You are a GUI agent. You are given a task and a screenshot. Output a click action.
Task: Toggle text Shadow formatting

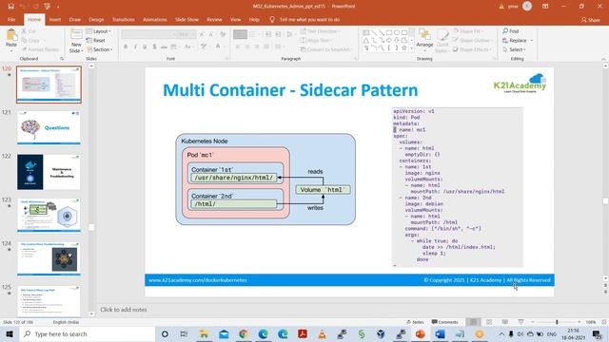click(154, 47)
